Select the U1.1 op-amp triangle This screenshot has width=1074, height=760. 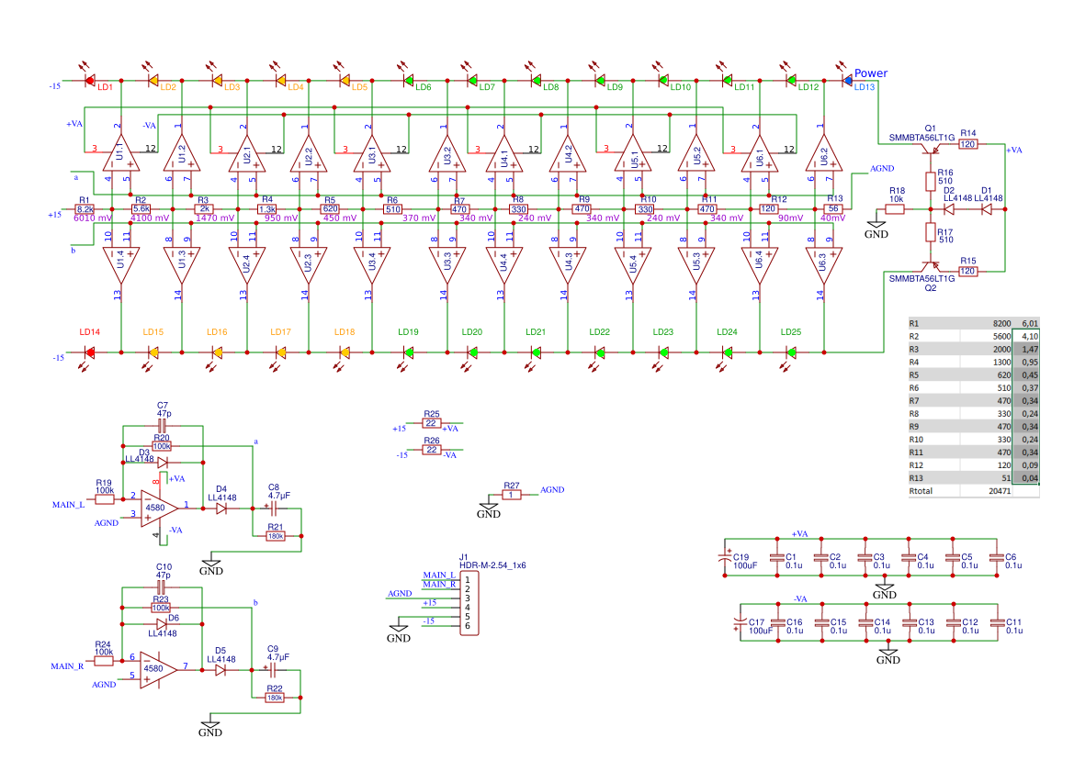pos(120,153)
